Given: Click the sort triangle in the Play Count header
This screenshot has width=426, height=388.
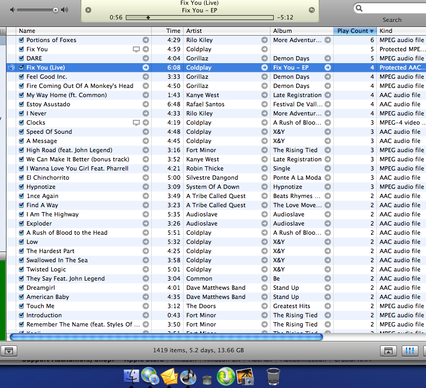Looking at the screenshot, I should tap(371, 31).
